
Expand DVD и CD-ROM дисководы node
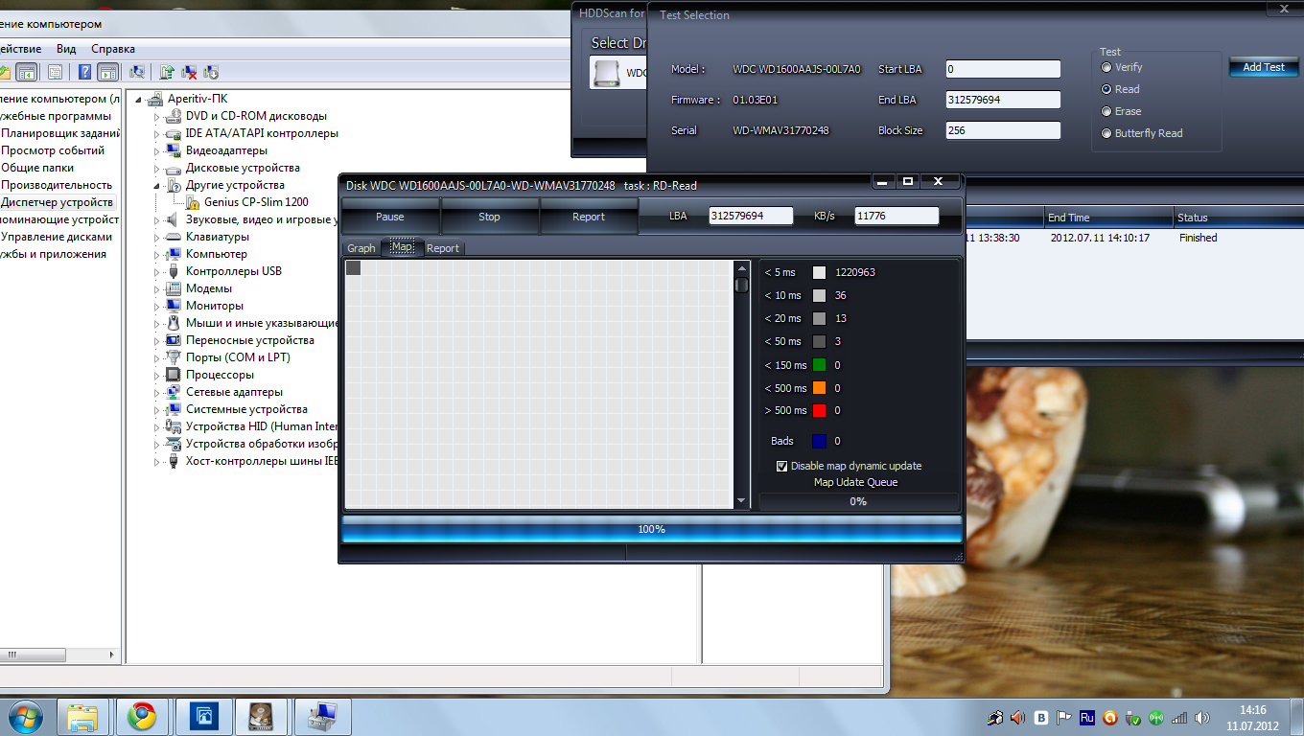(158, 116)
